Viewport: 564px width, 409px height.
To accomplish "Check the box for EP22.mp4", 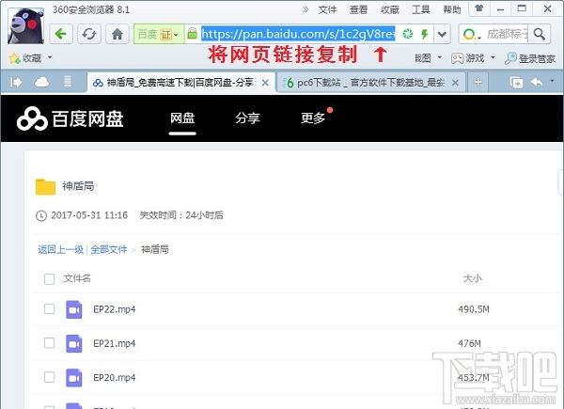I will (x=49, y=309).
